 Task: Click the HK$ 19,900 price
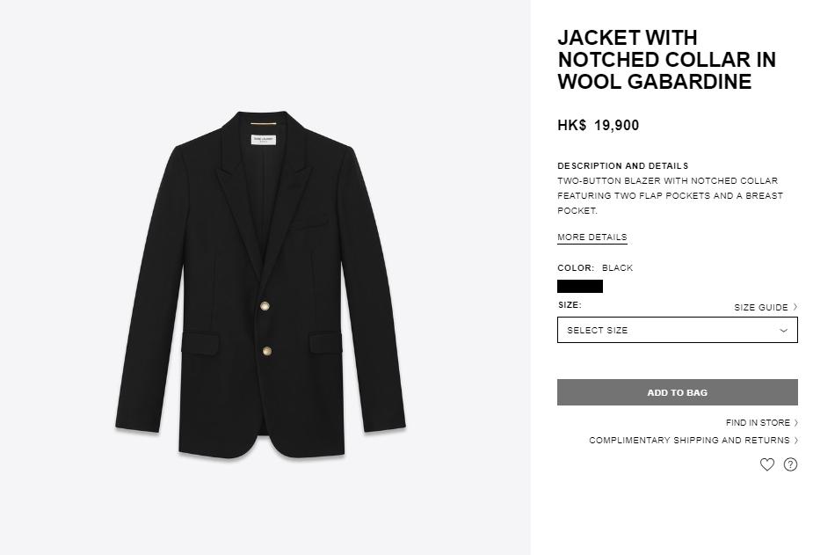click(598, 126)
